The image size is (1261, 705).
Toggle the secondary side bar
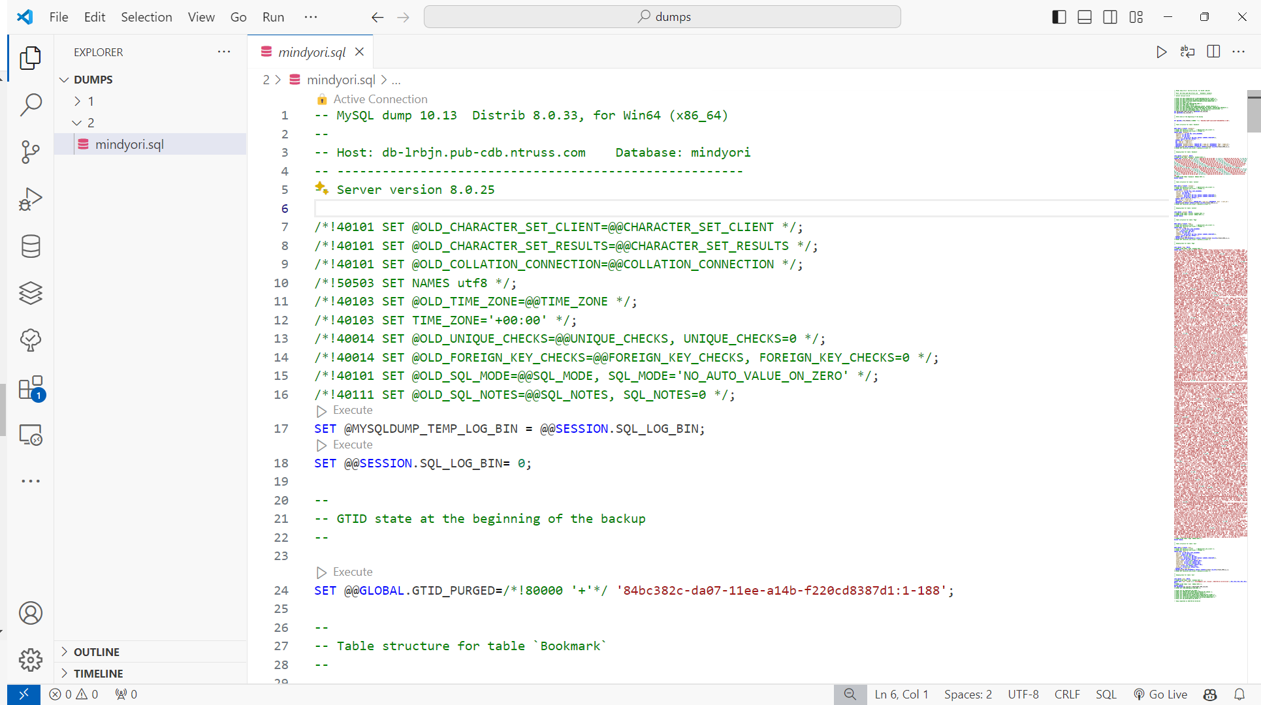(1110, 17)
